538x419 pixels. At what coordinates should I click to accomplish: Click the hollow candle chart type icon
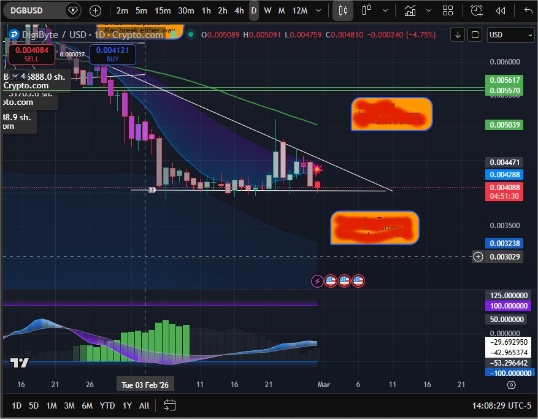(x=366, y=10)
